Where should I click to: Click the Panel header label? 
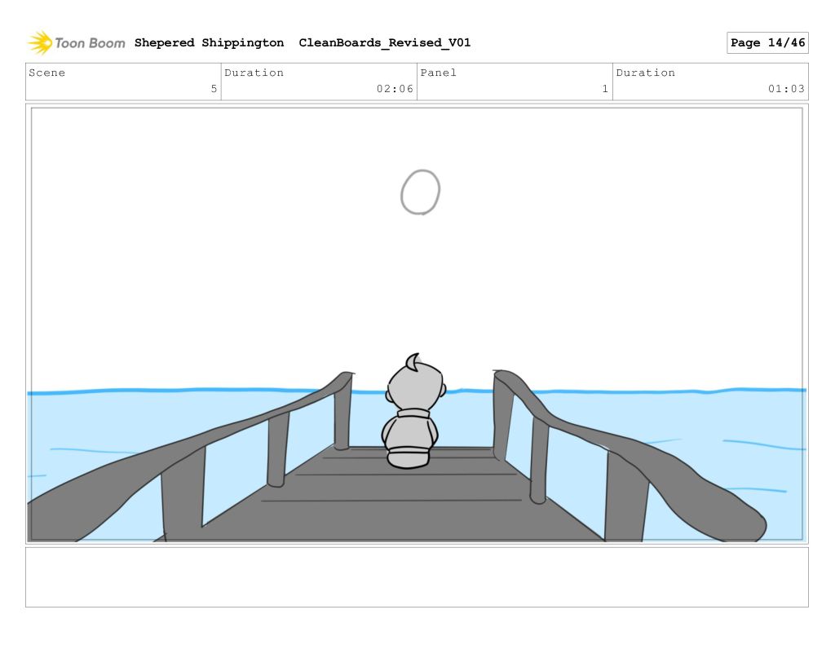(439, 73)
